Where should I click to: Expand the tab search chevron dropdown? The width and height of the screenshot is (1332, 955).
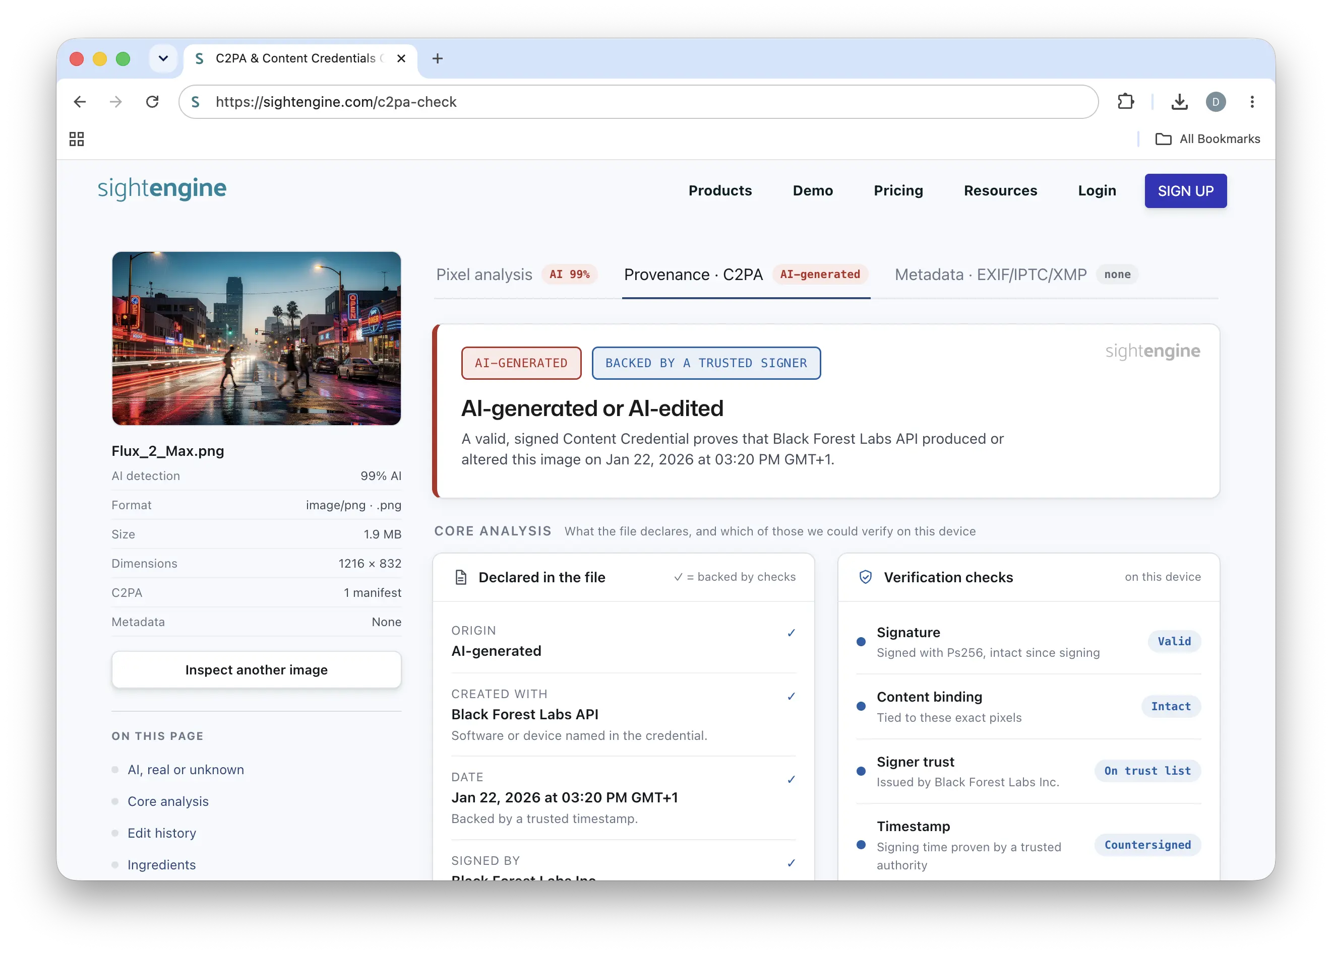[163, 58]
